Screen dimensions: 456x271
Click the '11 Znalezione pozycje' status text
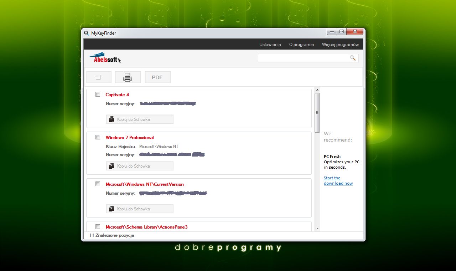point(112,235)
